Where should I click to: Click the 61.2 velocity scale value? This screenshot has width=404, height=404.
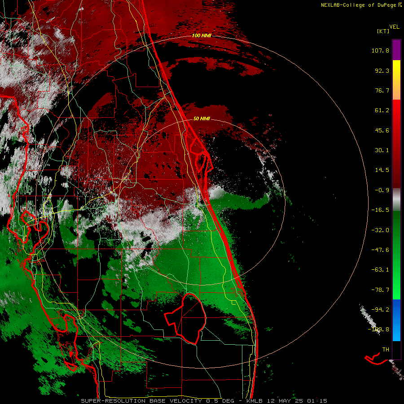(382, 110)
